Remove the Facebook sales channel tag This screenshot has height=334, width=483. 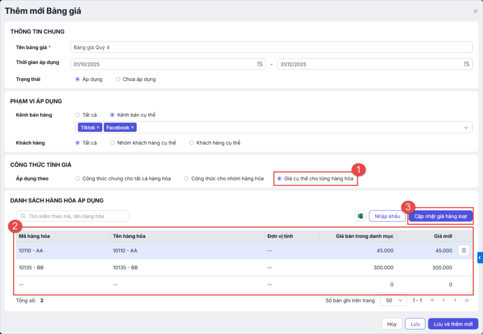133,128
